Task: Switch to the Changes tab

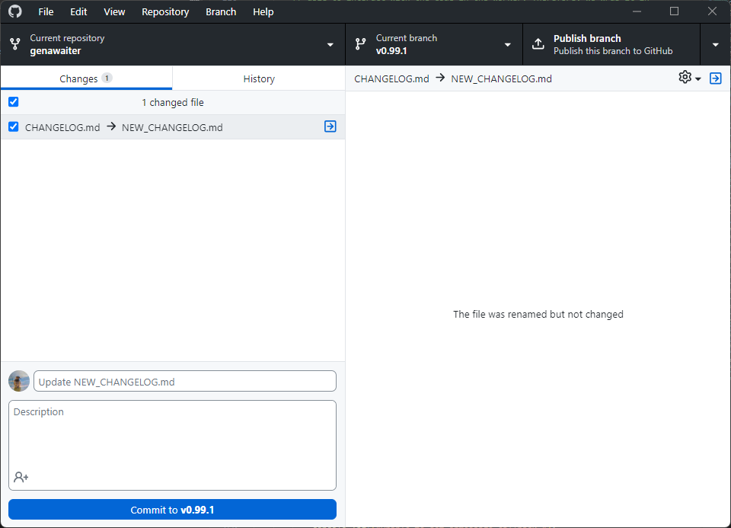Action: [x=86, y=78]
